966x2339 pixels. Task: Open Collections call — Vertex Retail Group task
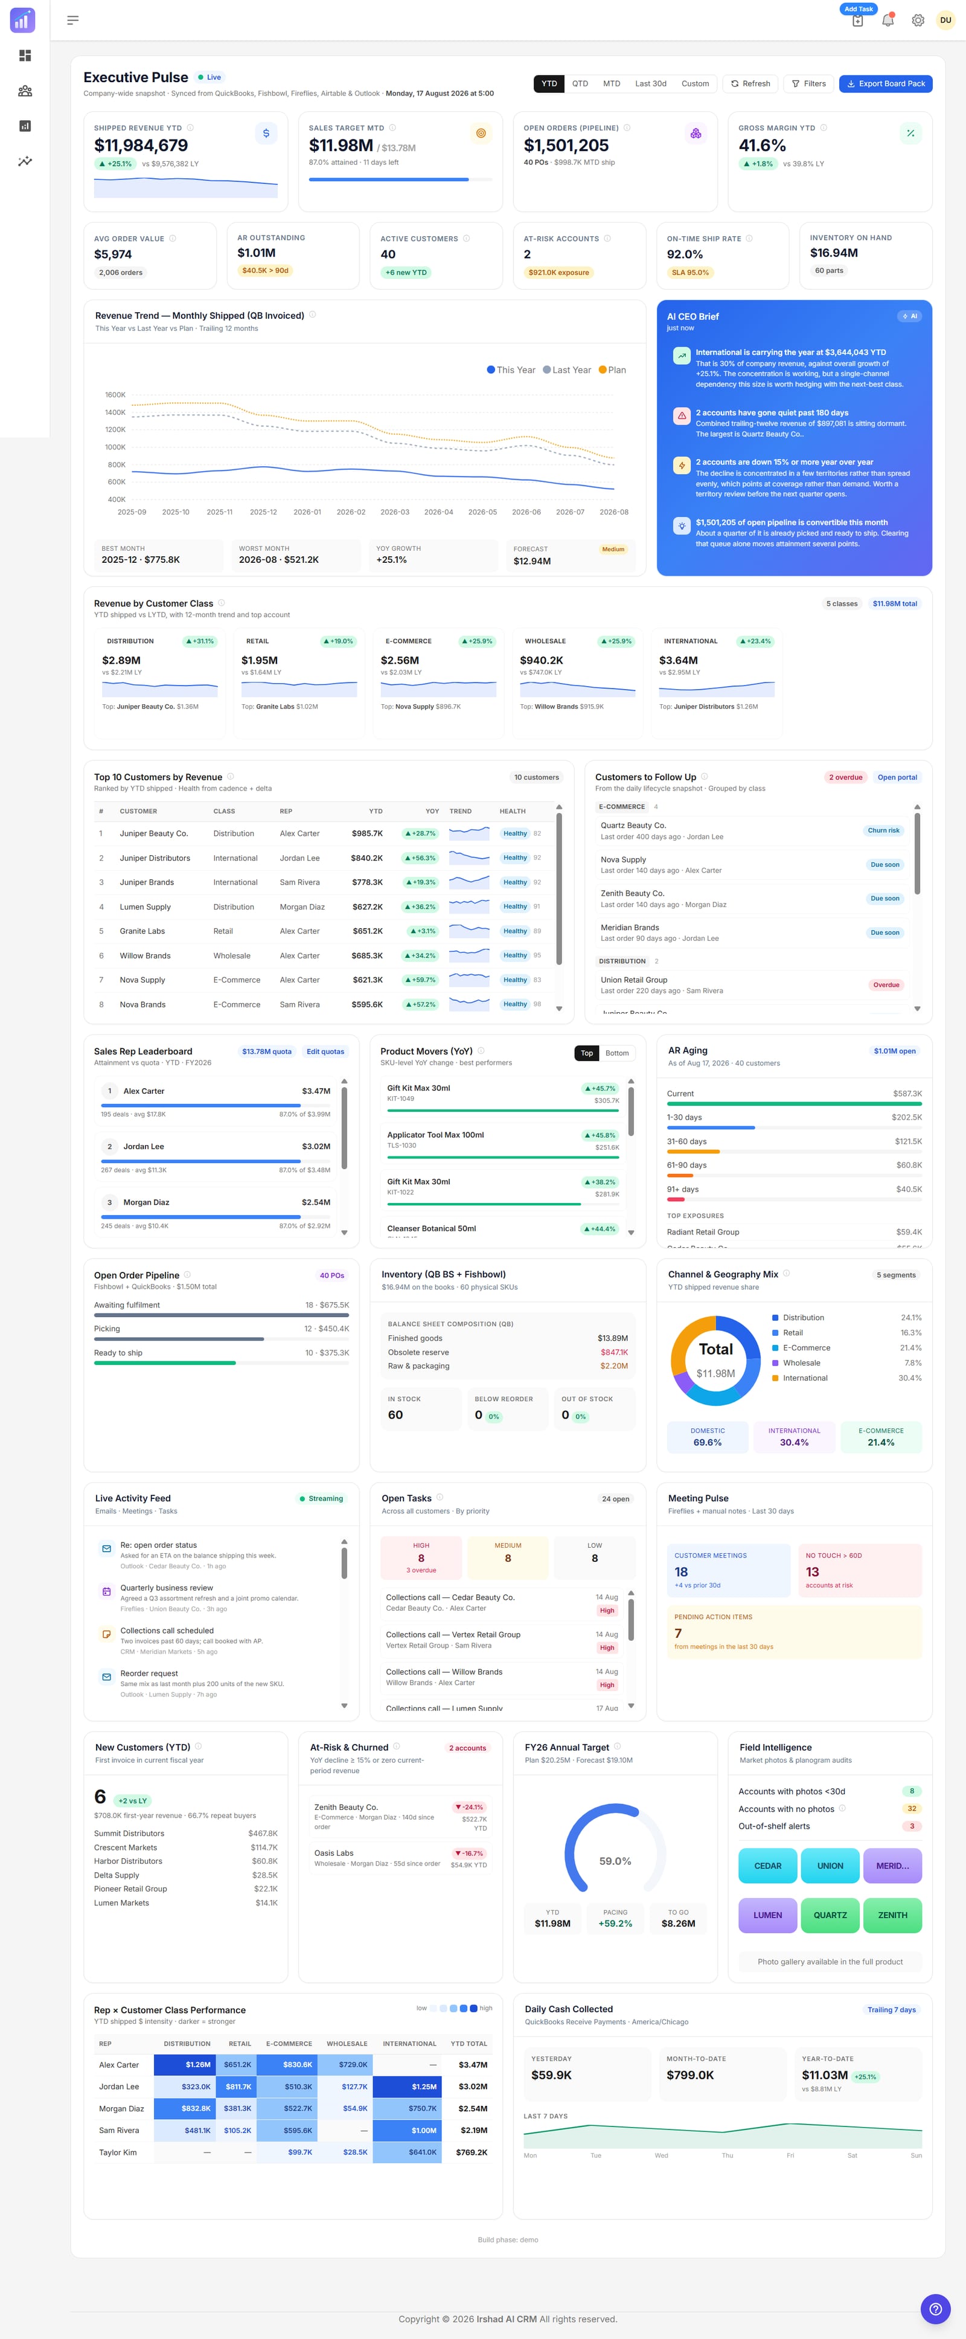pyautogui.click(x=501, y=1640)
